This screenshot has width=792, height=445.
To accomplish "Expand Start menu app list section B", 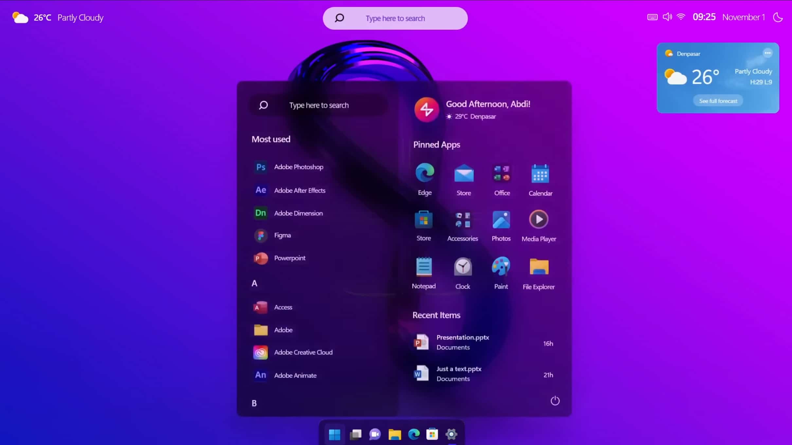I will click(255, 402).
